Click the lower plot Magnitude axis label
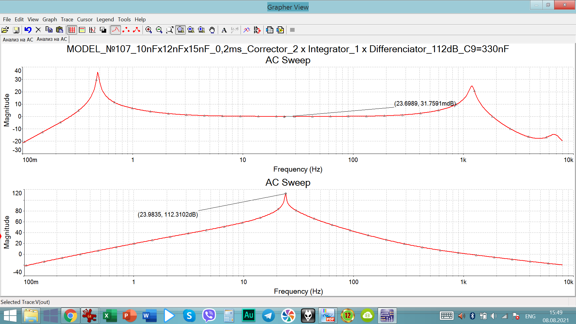This screenshot has height=324, width=576. pos(7,232)
